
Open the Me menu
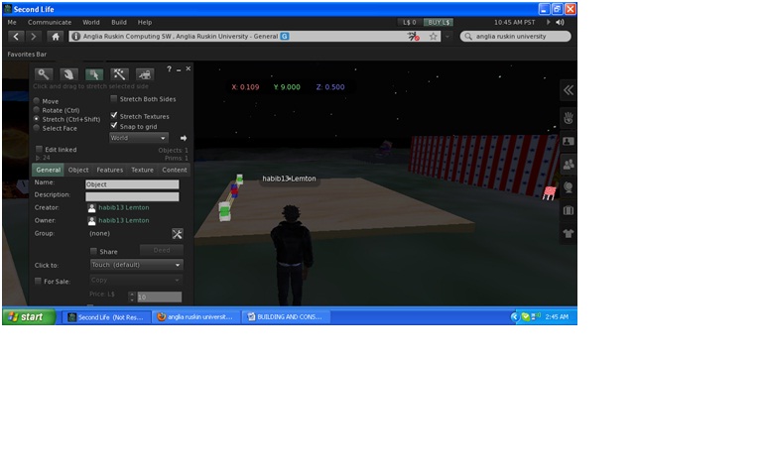coord(12,23)
